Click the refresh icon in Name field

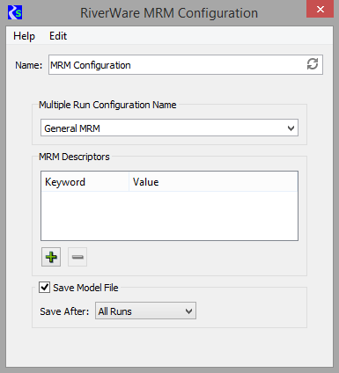[313, 64]
